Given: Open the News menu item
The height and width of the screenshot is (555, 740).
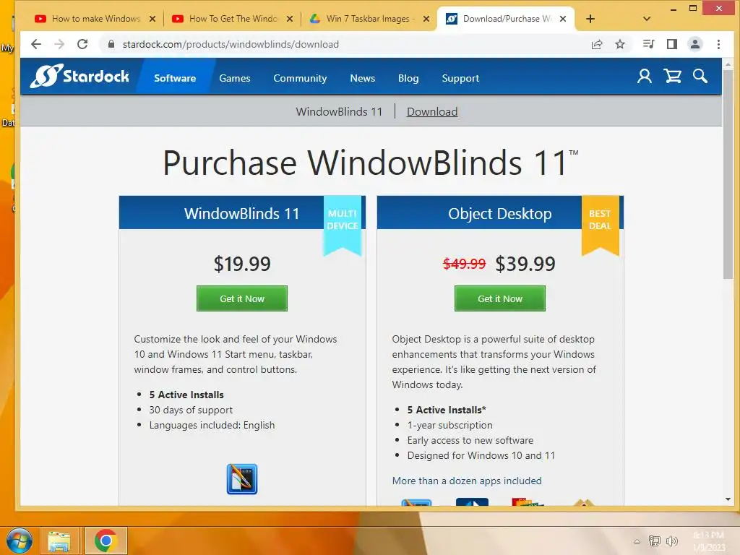Looking at the screenshot, I should tap(363, 78).
